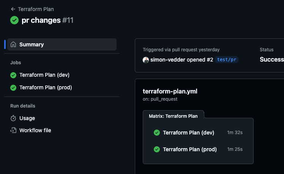Click the sidebar check icon for Terraform Plan (prod)
284x174 pixels.
point(13,87)
